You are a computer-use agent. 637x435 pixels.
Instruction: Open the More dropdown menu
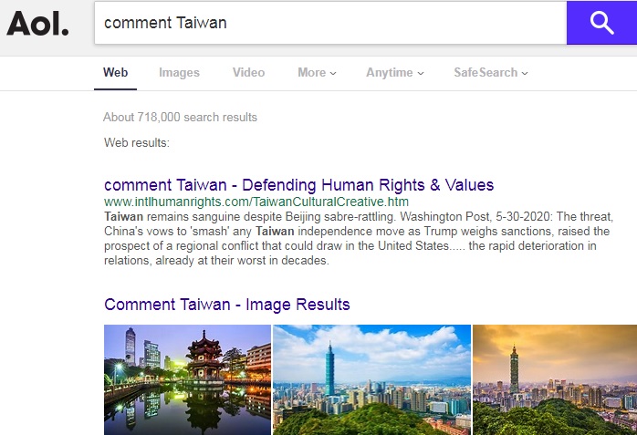(x=317, y=73)
